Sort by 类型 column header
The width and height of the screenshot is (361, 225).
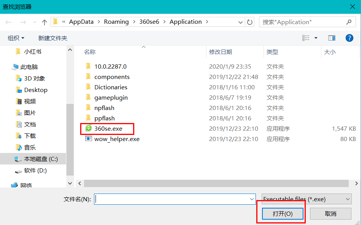pos(272,52)
